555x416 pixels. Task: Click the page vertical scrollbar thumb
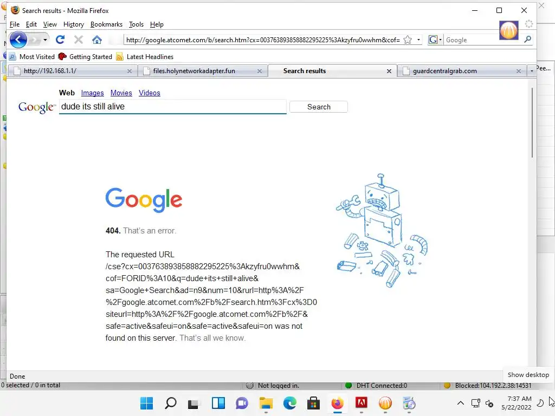point(532,123)
